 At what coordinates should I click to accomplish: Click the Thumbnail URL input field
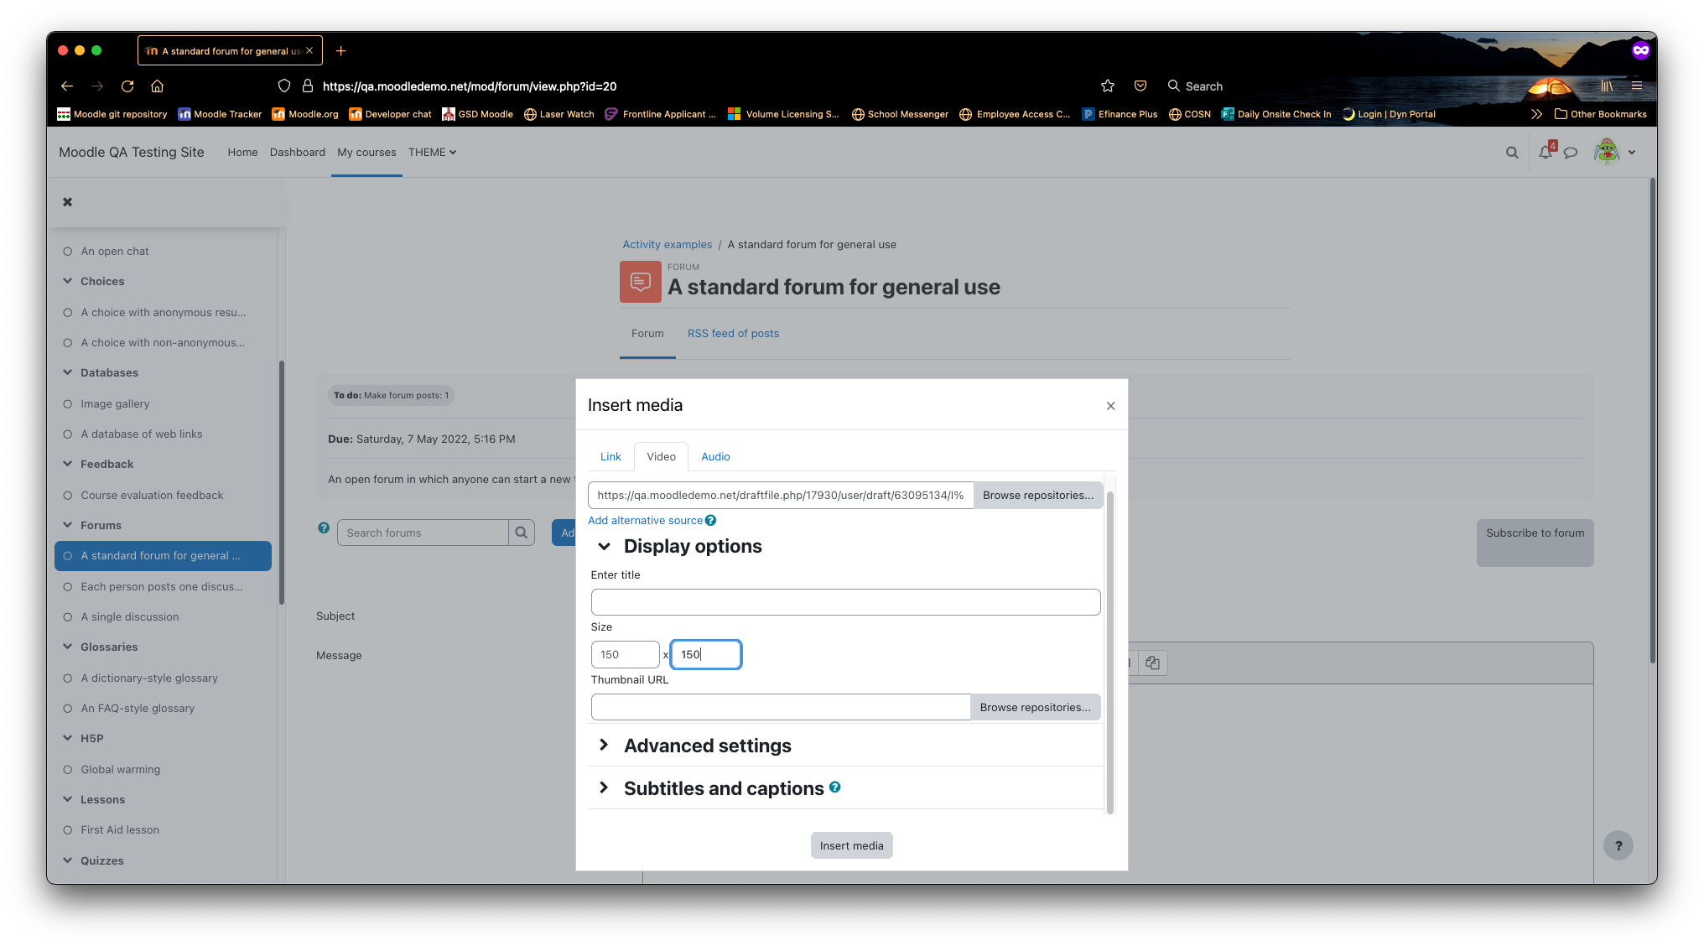coord(780,708)
